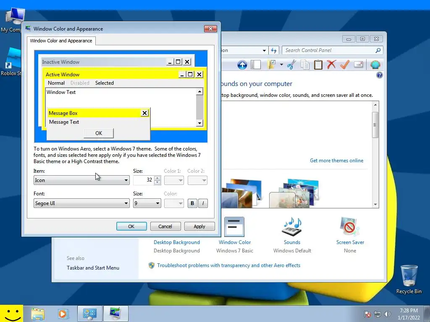The image size is (430, 322).
Task: Open Troubleshoot problems with transparency link
Action: (x=229, y=265)
